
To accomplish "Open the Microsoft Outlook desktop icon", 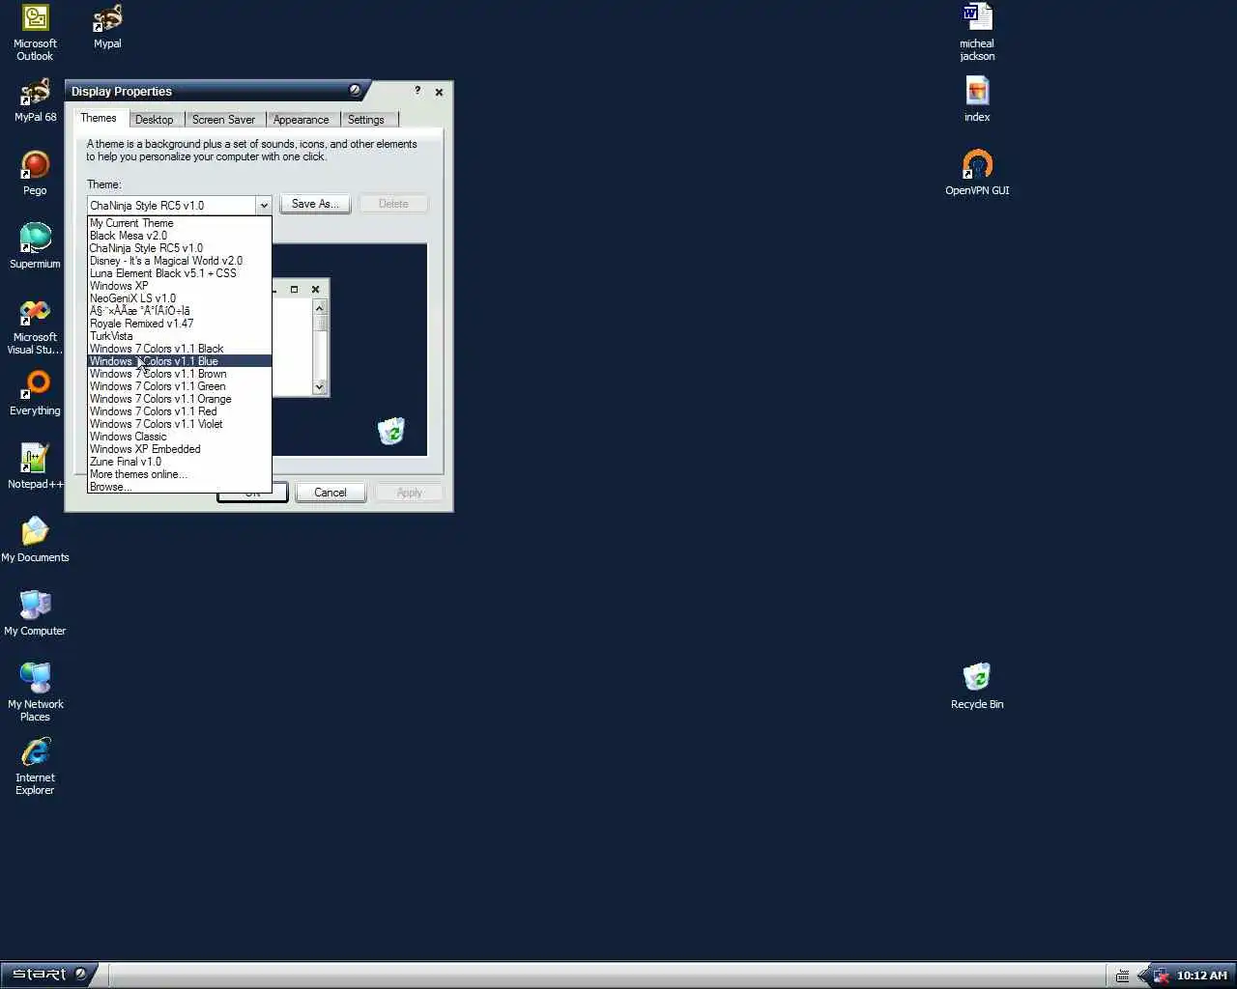I will [35, 33].
